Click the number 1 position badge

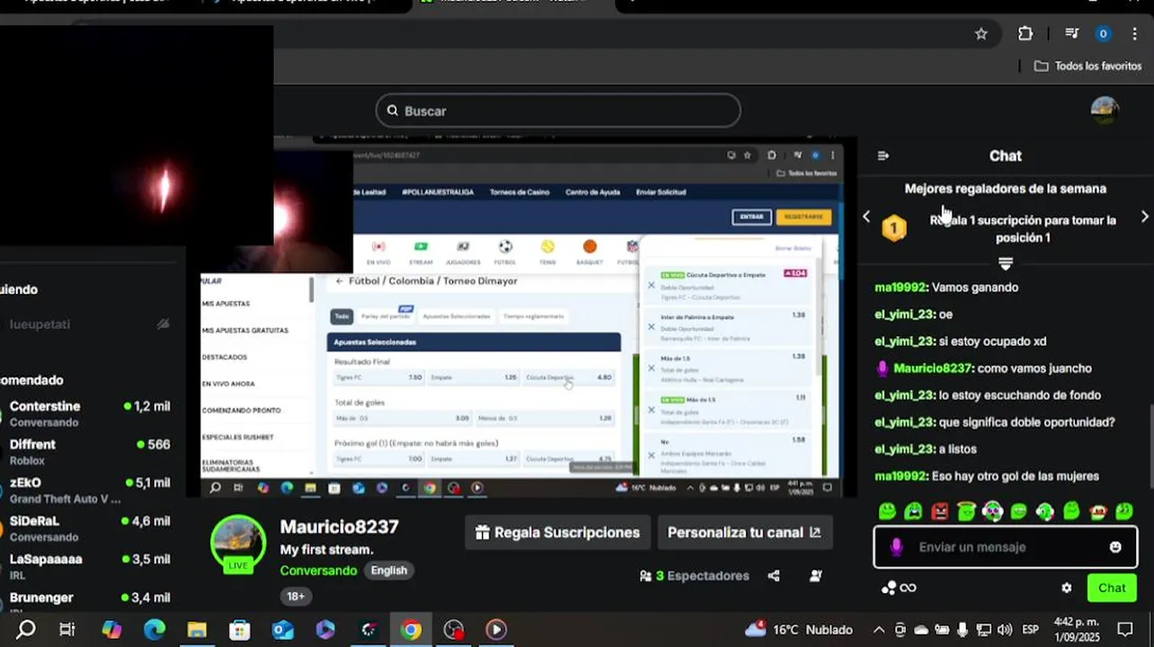(893, 227)
